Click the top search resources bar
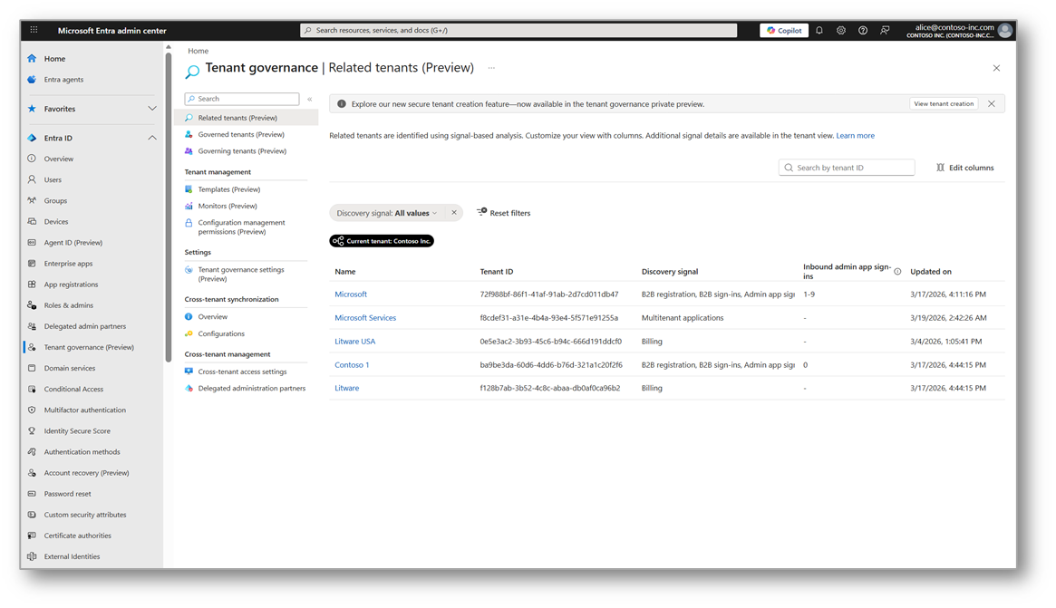1056x608 pixels. point(518,30)
